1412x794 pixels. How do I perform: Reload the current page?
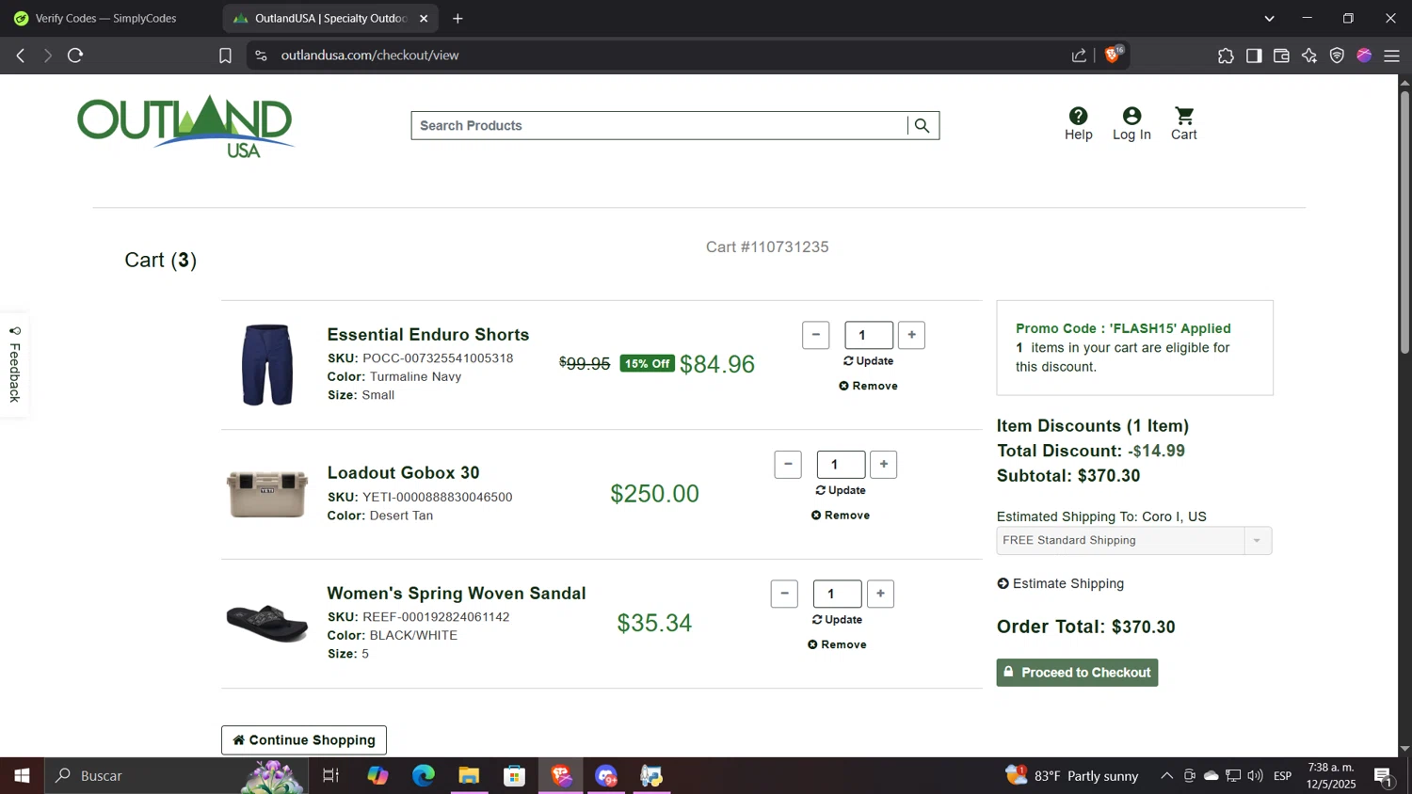(75, 56)
